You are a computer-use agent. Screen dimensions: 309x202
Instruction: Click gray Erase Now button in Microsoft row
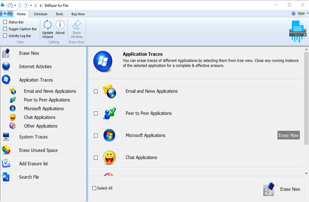click(288, 135)
